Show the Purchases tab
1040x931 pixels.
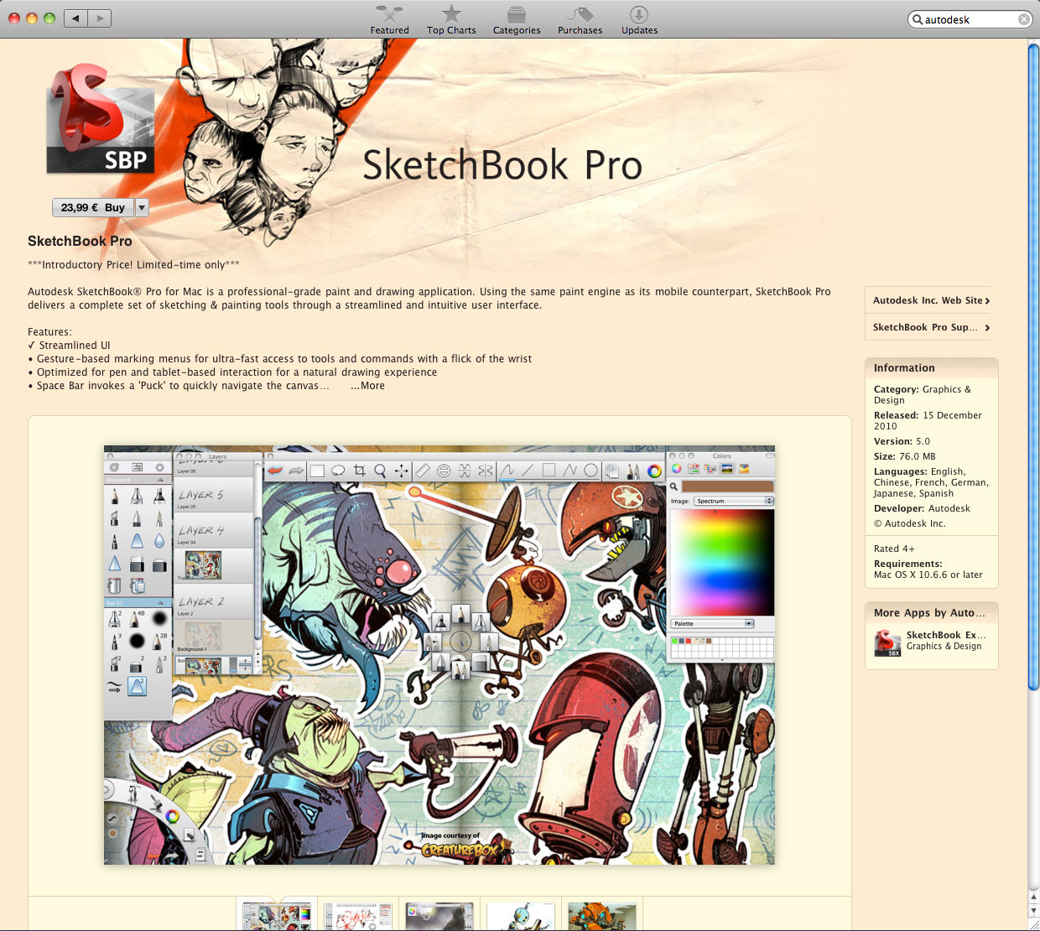tap(580, 20)
